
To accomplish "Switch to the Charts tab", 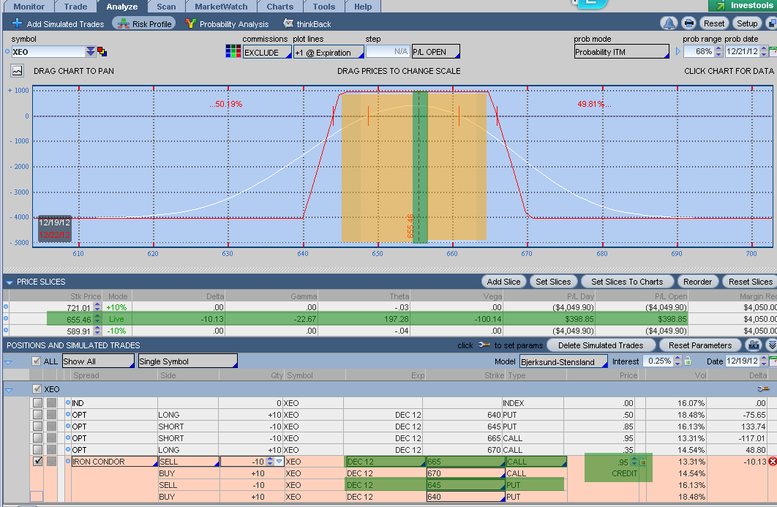I will [279, 7].
